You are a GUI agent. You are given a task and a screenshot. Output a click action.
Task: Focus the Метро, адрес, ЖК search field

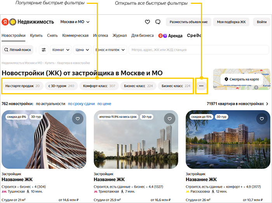(199, 50)
